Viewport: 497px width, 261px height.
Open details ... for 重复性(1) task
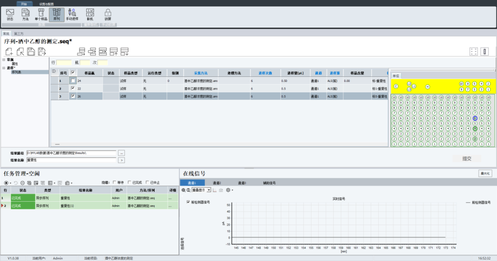tap(170, 206)
